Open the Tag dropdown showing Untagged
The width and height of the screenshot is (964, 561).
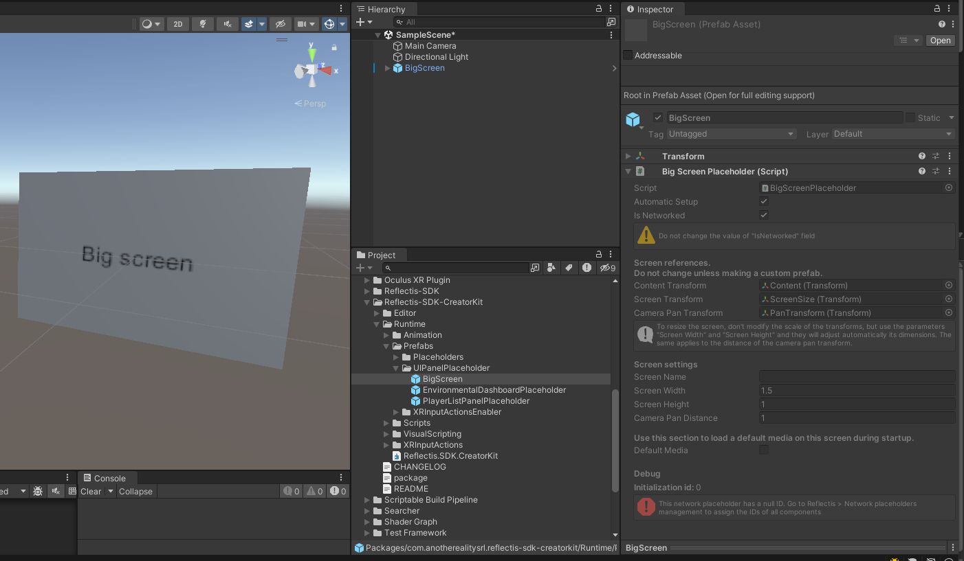(732, 135)
